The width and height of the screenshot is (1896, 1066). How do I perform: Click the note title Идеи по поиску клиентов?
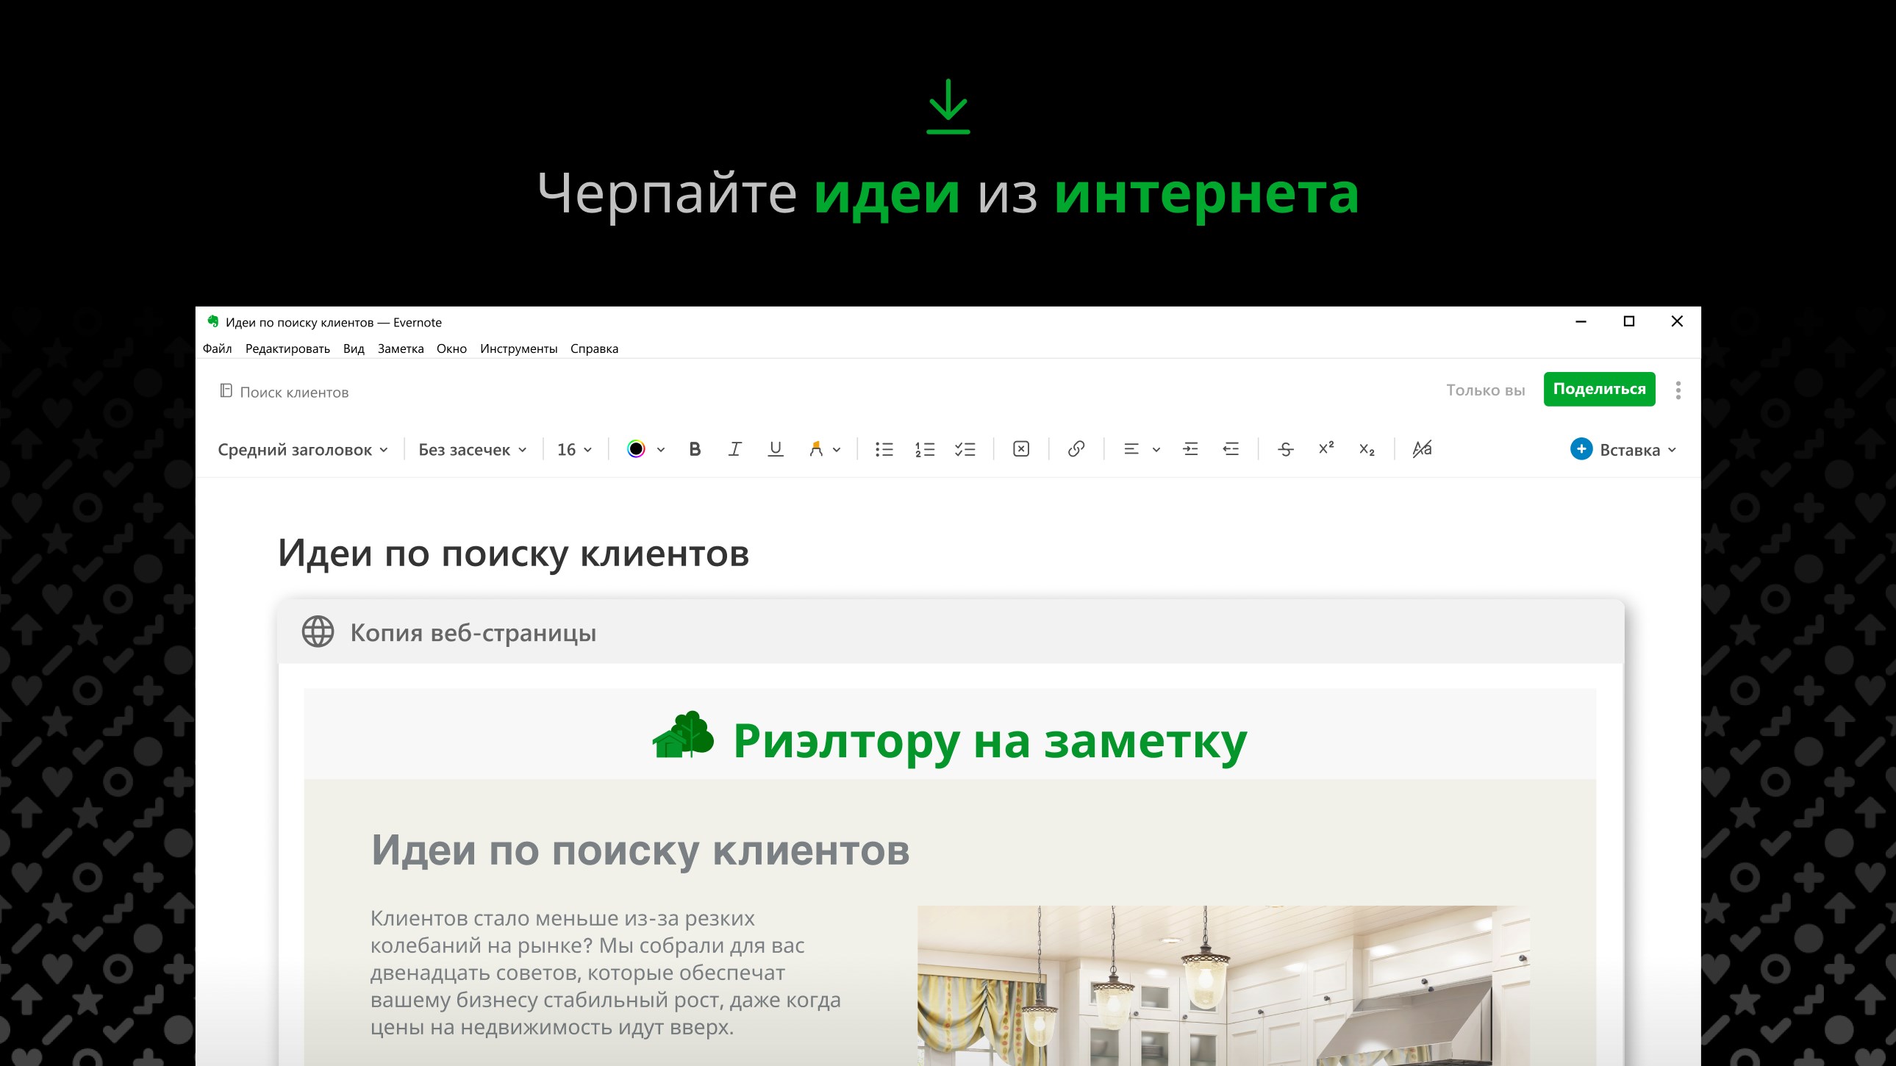point(513,553)
